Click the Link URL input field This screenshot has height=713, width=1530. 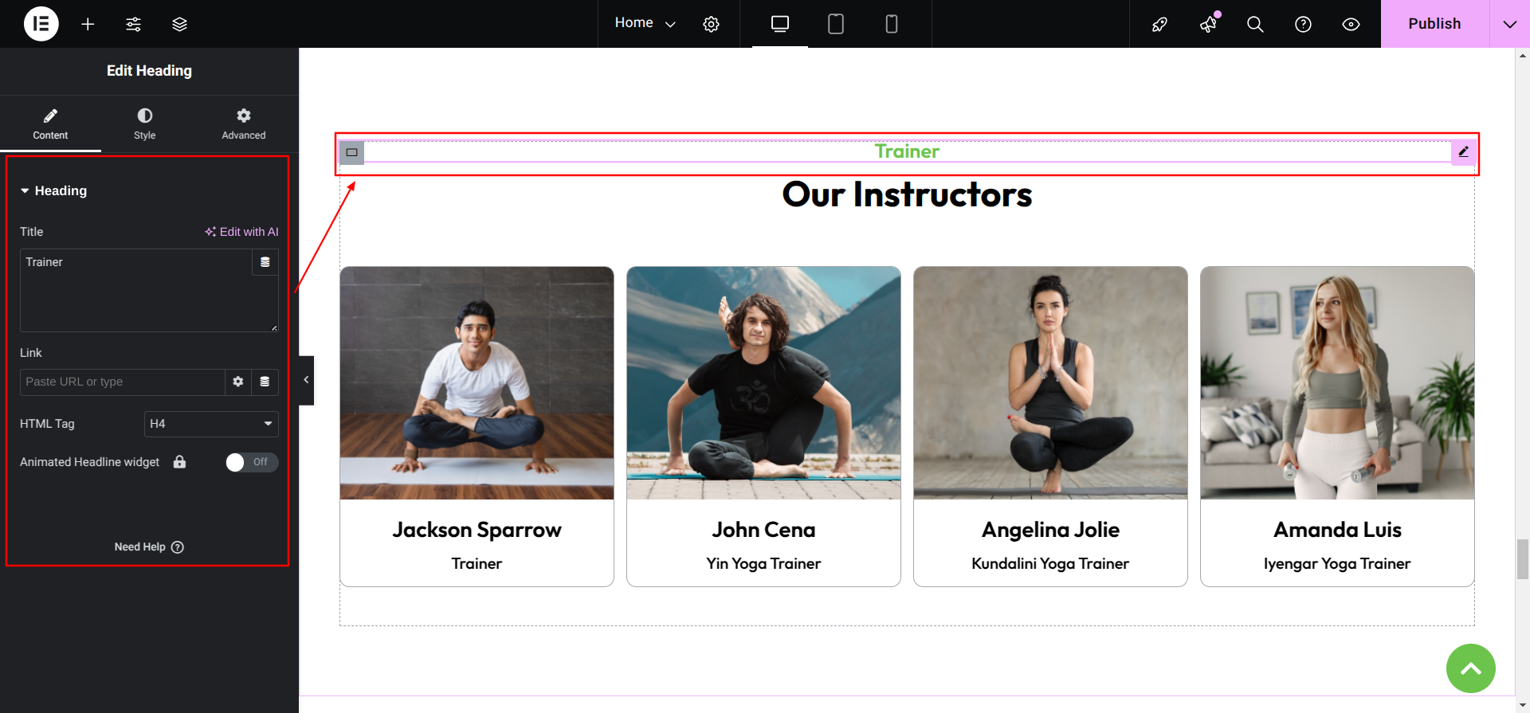(x=122, y=382)
